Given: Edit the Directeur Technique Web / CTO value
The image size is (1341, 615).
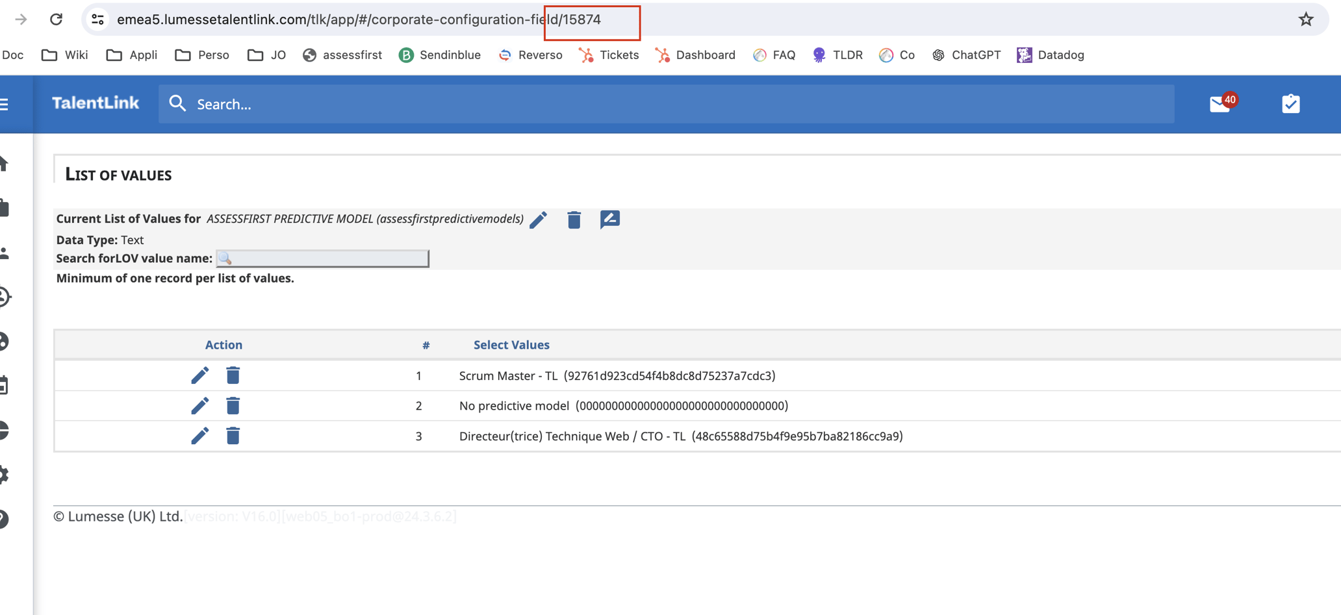Looking at the screenshot, I should point(200,436).
